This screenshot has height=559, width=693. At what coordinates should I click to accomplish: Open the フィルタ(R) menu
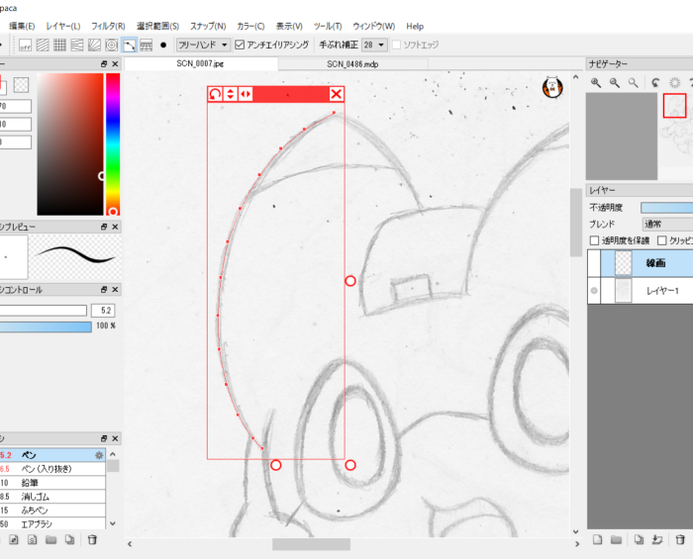coord(108,26)
